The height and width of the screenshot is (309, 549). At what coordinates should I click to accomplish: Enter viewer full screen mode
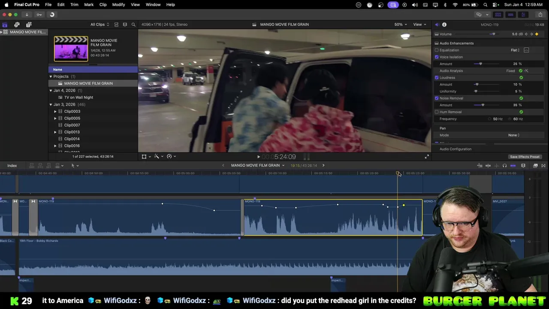tap(427, 157)
